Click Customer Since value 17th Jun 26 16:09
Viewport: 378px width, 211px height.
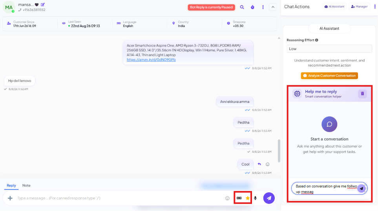tap(25, 26)
